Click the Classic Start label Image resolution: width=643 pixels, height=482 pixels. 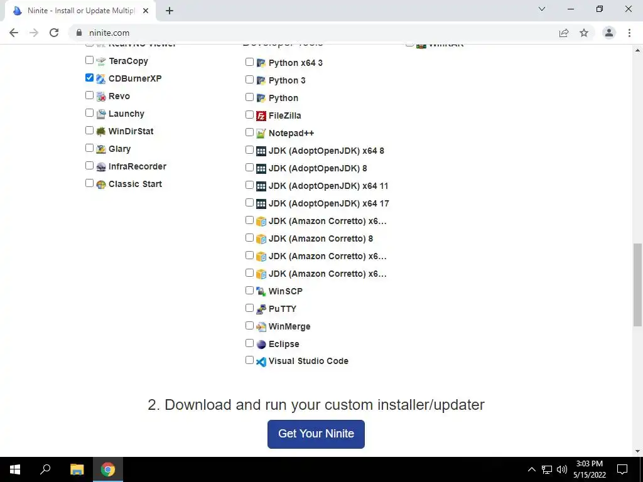pyautogui.click(x=135, y=184)
